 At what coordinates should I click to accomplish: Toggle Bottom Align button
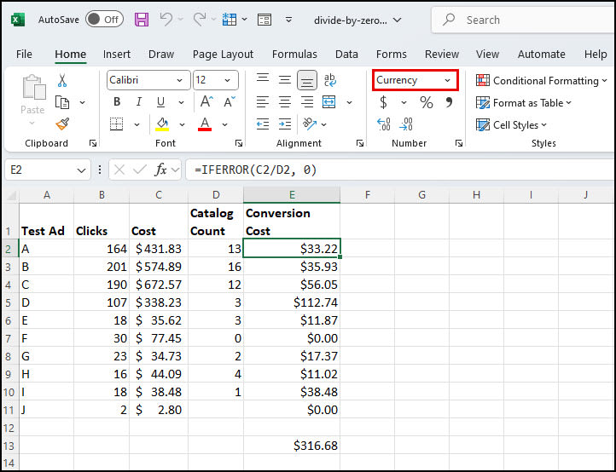(307, 80)
